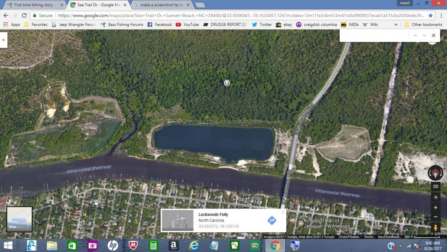Launch Internet Explorer from taskbar

(x=194, y=245)
